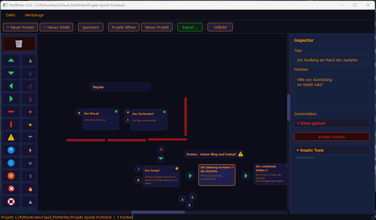Expand the Kreativ Tools section
Image resolution: width=376 pixels, height=220 pixels.
[332, 150]
